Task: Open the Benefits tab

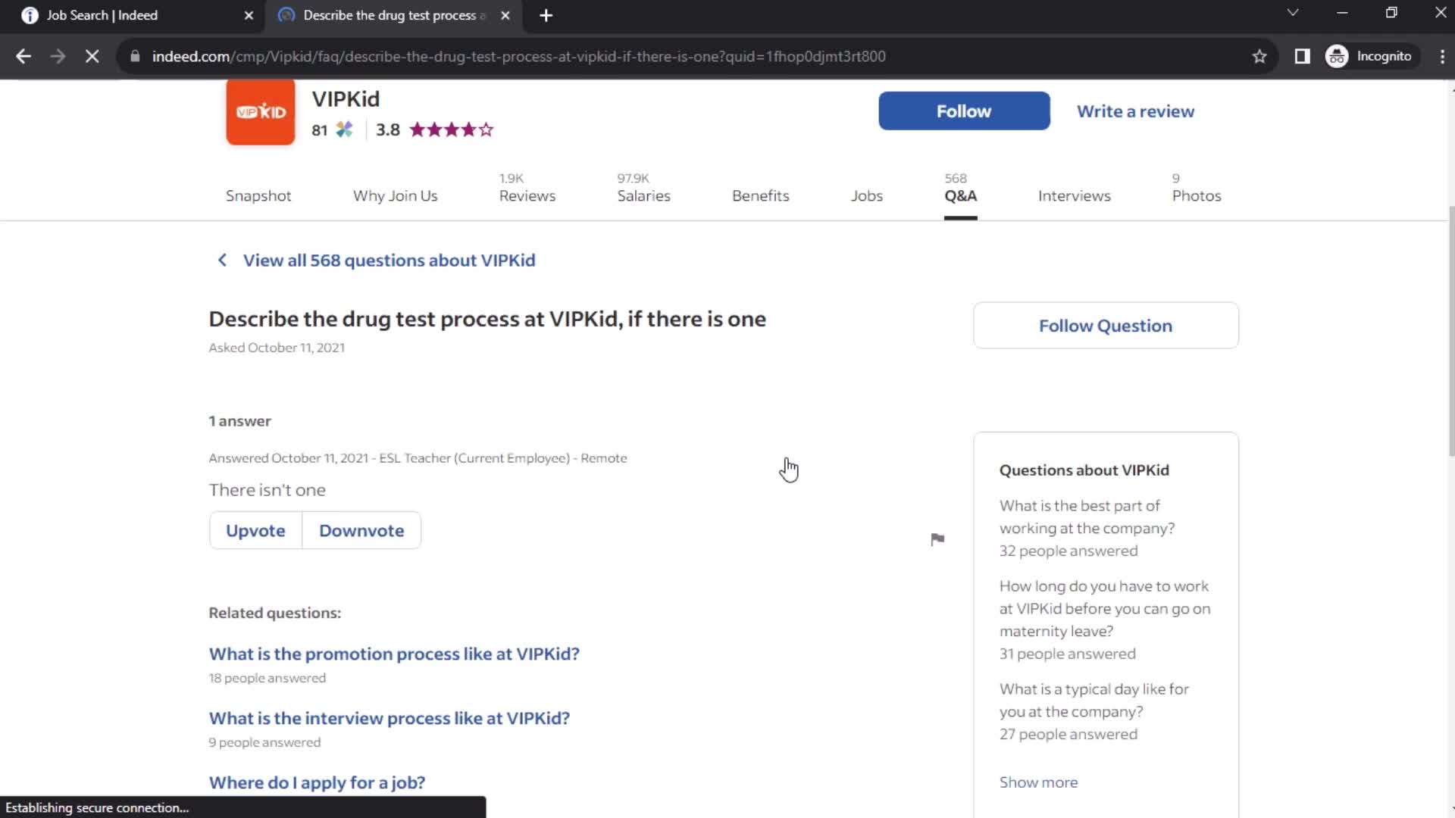Action: [x=760, y=195]
